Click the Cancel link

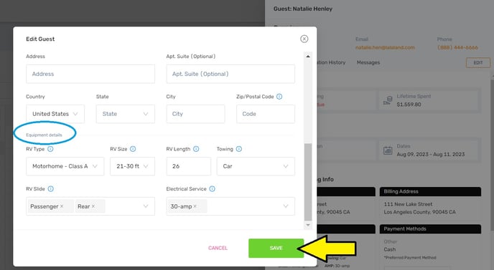[x=218, y=248]
